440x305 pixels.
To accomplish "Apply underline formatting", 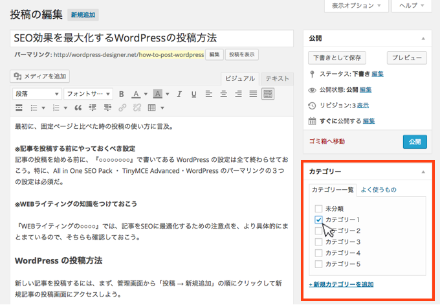I will coord(193,94).
